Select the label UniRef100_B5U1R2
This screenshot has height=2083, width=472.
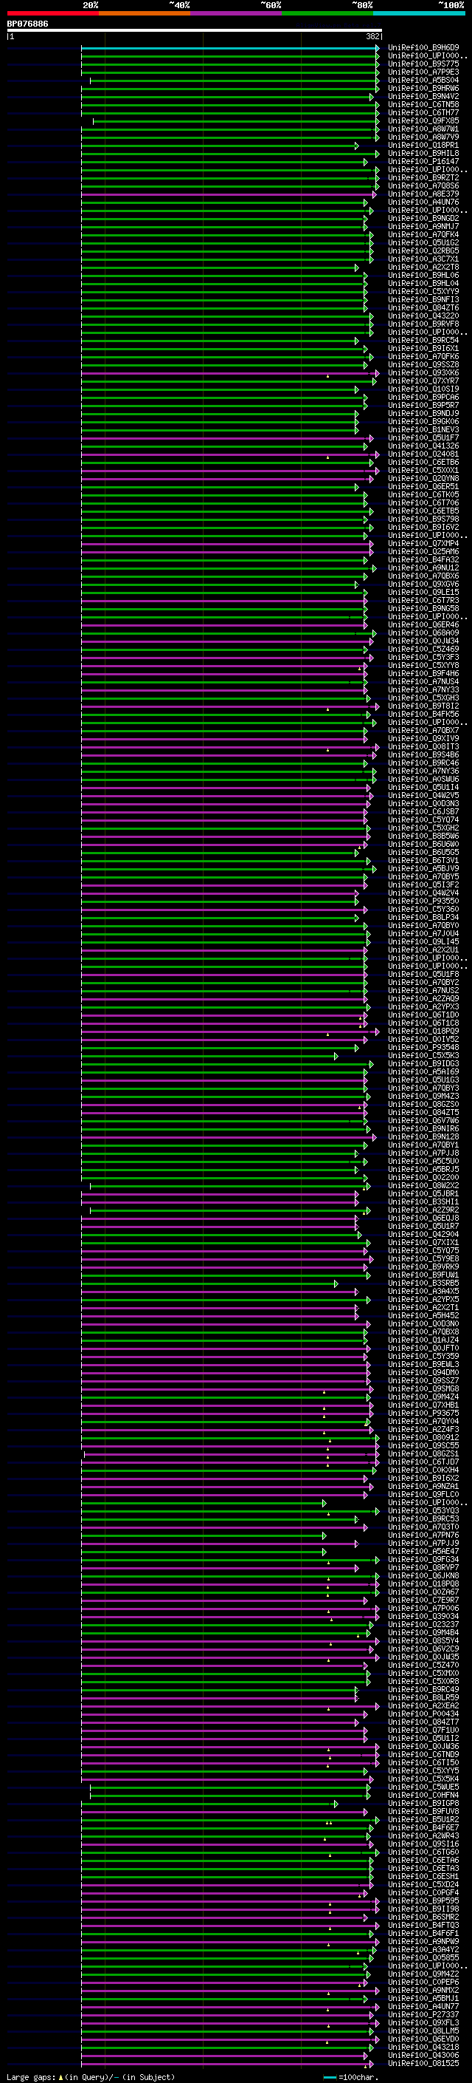423,1820
